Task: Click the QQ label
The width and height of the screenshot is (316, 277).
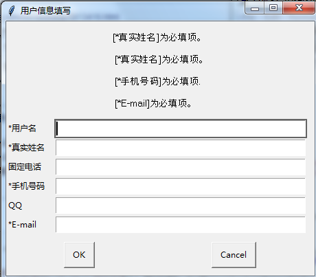Action: coord(15,206)
